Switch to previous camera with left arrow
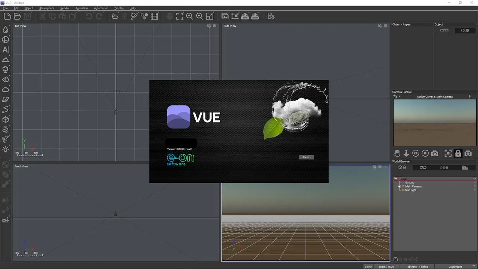 pos(400,96)
